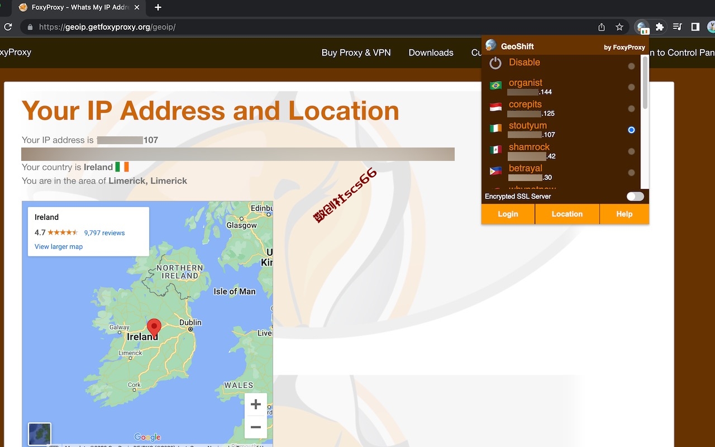Click the profile avatar in browser toolbar
The width and height of the screenshot is (715, 447).
point(711,27)
